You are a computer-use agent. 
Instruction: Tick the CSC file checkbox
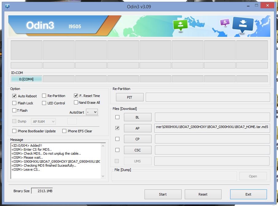point(118,150)
